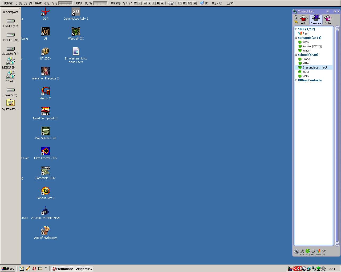Image resolution: width=341 pixels, height=272 pixels.
Task: Open the Q3A desktop shortcut
Action: pos(45,14)
